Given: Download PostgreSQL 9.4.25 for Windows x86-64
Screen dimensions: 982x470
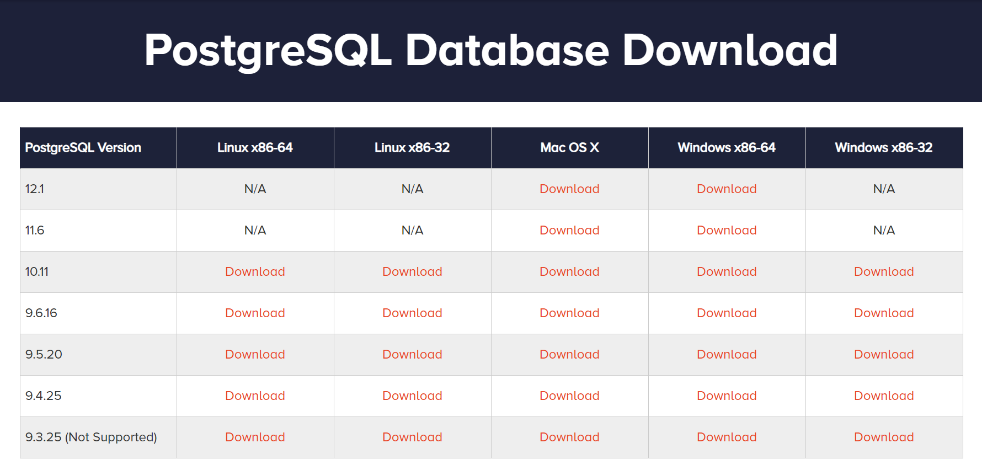Looking at the screenshot, I should point(727,396).
